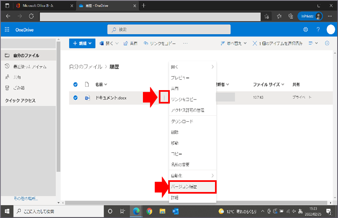Viewport: 338px width, 218px height.
Task: Reload the page in browser
Action: [x=31, y=16]
